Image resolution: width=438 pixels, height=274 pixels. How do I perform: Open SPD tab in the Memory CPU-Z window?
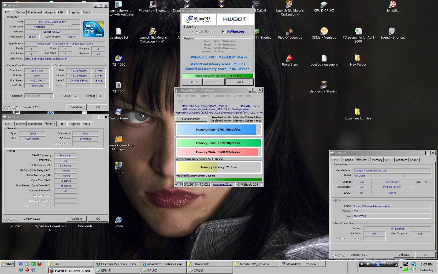tap(60, 124)
